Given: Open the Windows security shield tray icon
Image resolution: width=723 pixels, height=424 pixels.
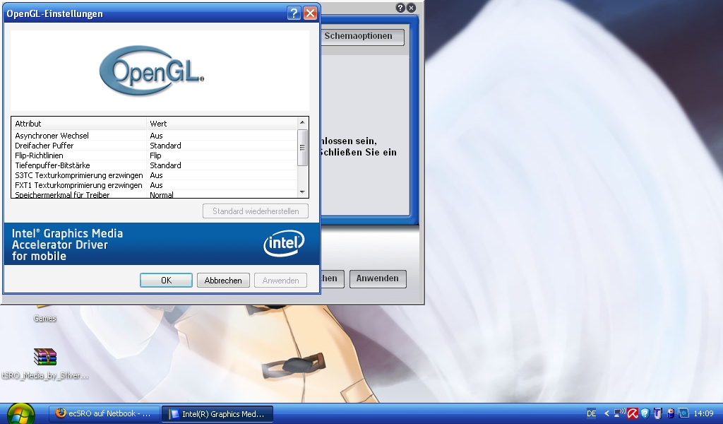Looking at the screenshot, I should click(645, 413).
